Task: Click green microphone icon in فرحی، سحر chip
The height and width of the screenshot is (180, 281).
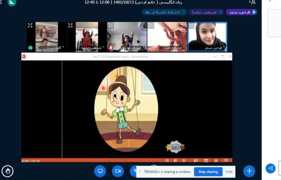Action: tap(254, 12)
